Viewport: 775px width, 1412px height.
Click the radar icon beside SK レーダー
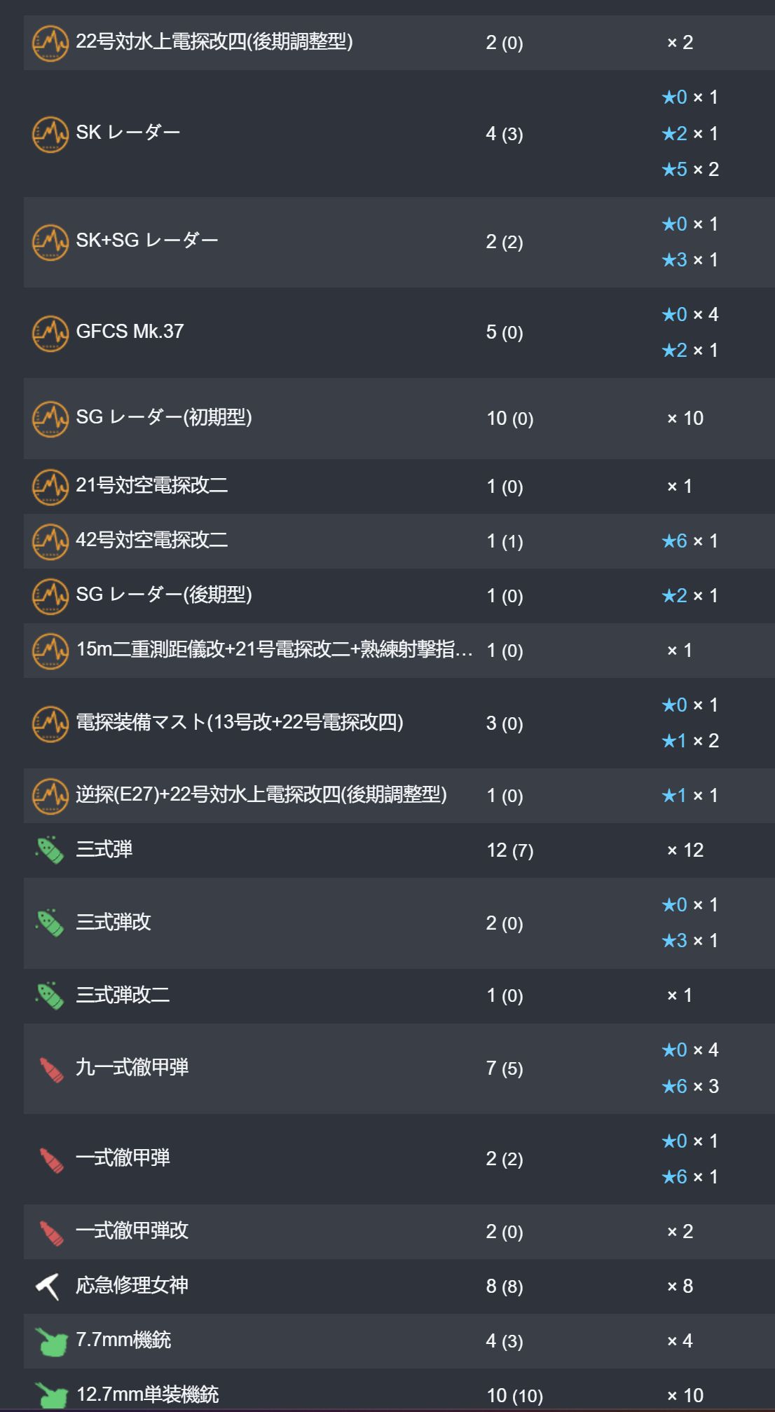[50, 133]
